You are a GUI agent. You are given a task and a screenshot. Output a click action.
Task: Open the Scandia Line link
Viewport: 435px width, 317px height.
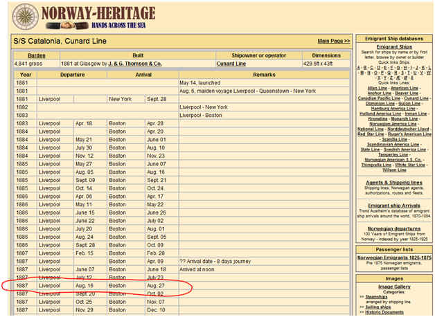pos(395,139)
